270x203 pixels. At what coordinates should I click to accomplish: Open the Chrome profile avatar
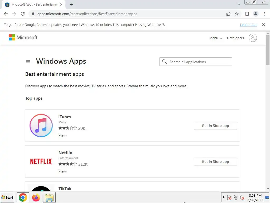256,14
